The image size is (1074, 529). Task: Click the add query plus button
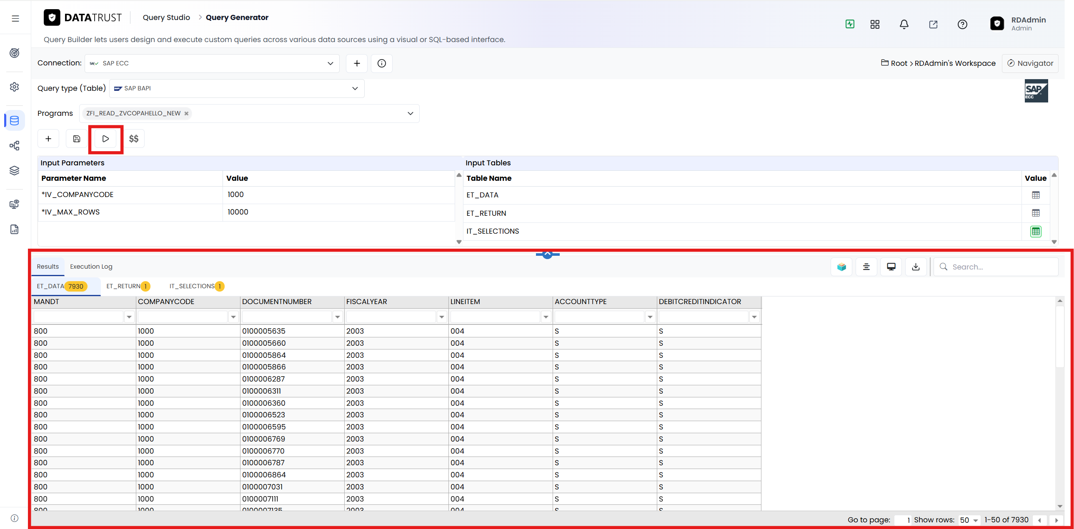click(48, 139)
